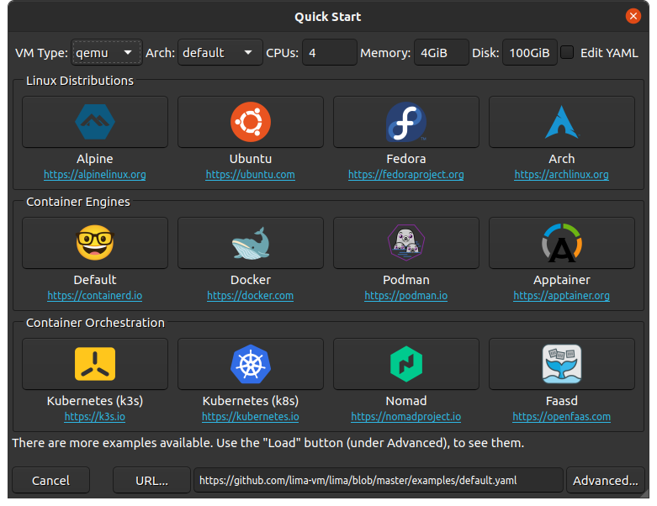Open the kubernetes.io link

pyautogui.click(x=251, y=416)
